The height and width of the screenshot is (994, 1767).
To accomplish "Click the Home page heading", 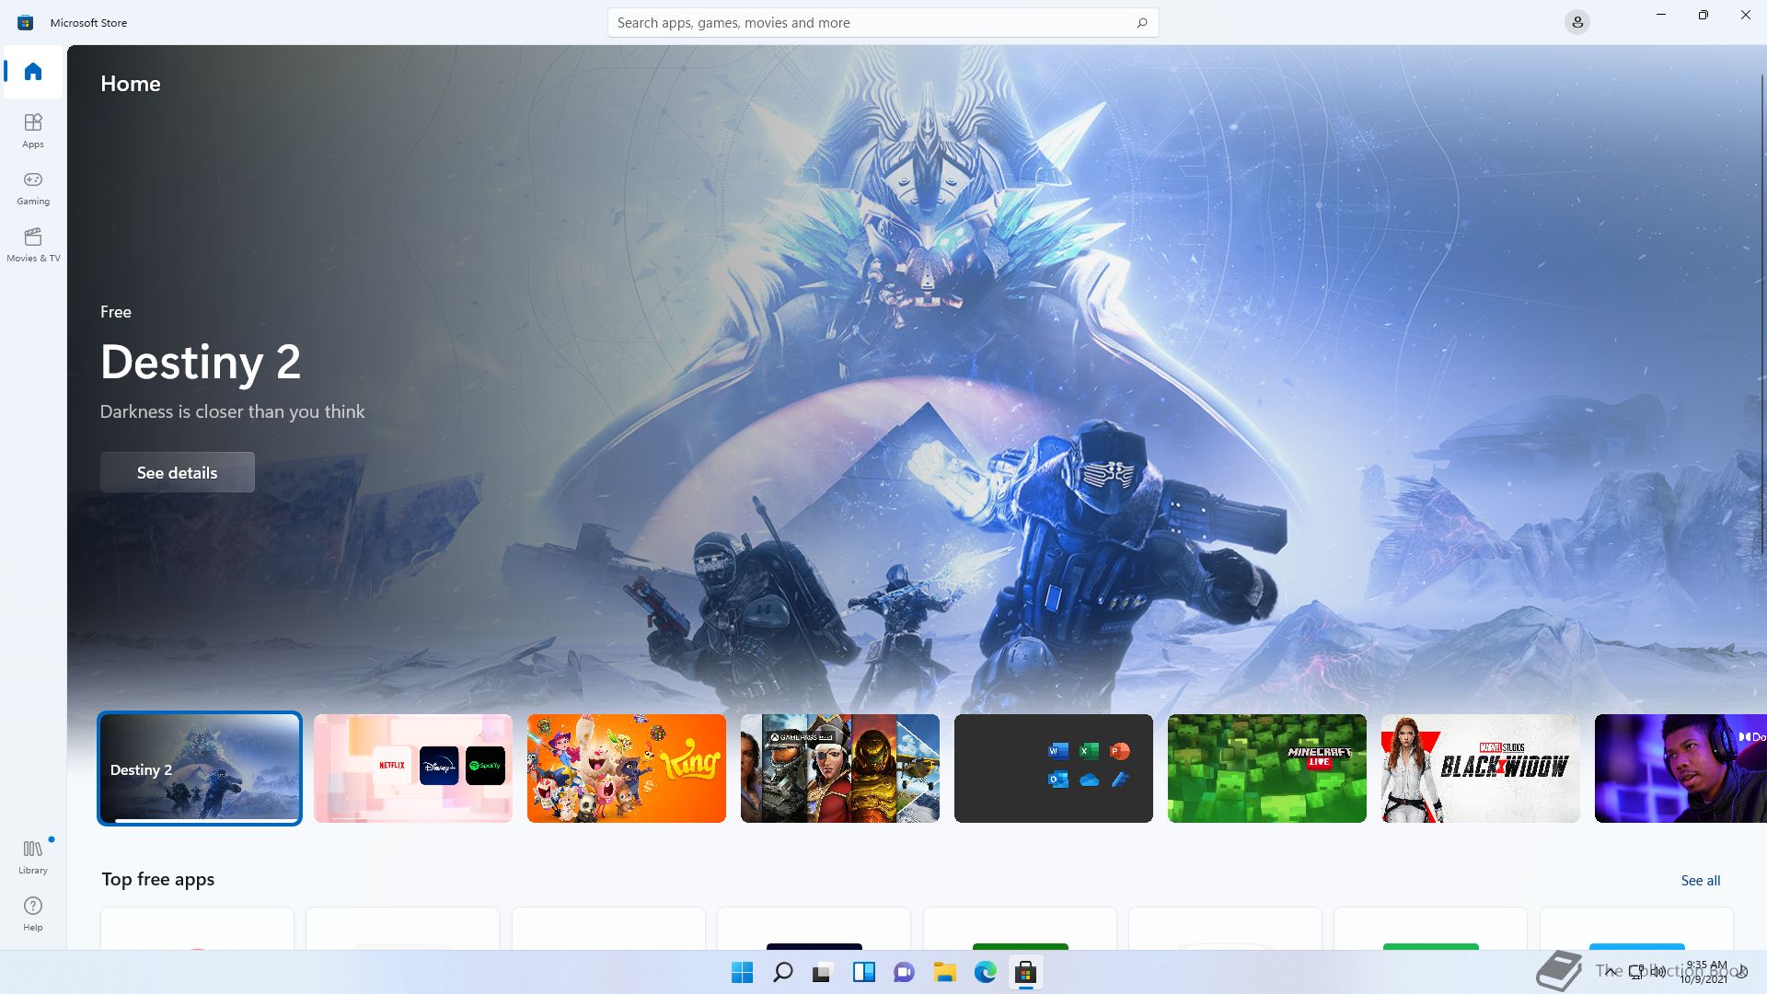I will click(131, 84).
